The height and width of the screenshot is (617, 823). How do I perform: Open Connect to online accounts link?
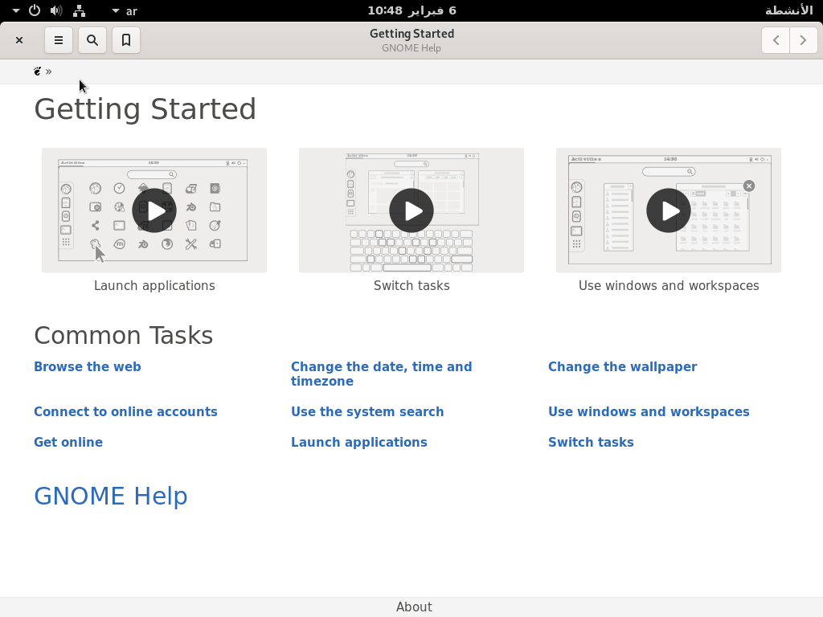(x=126, y=412)
